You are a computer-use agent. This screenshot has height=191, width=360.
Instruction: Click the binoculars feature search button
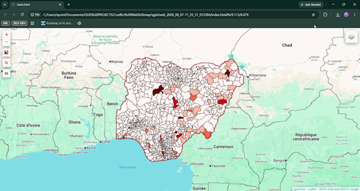(6, 73)
